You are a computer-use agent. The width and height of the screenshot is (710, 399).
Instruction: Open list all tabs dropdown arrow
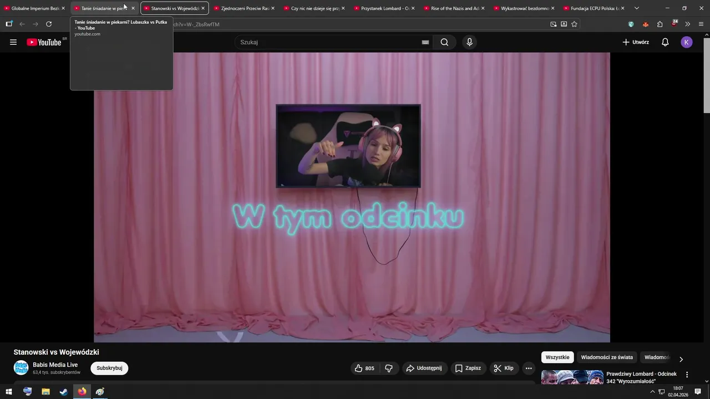[x=637, y=8]
